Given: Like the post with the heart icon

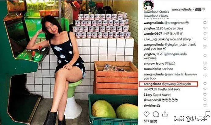Looking at the screenshot, I should [x=146, y=114].
